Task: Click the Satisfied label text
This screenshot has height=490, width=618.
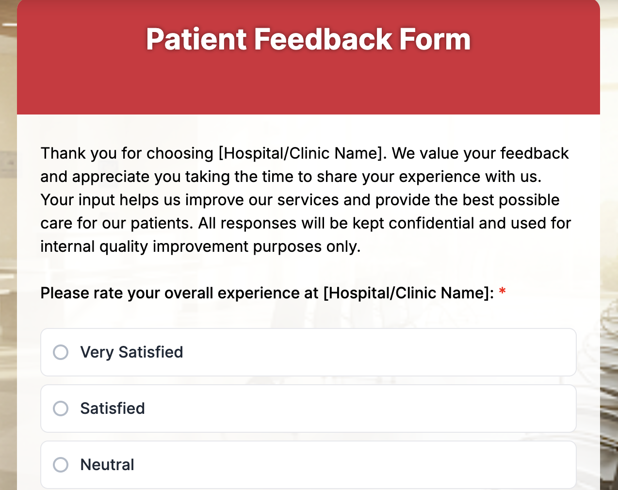Action: [x=113, y=408]
